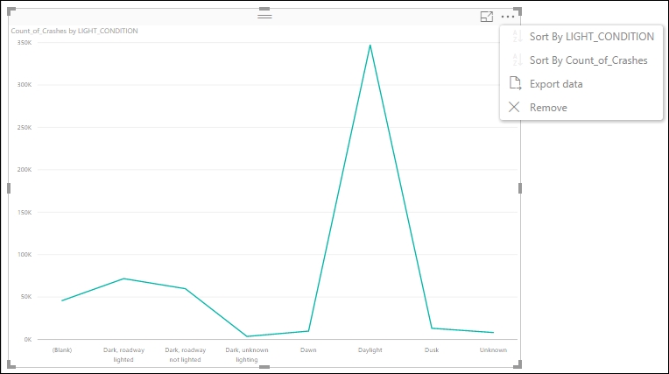The height and width of the screenshot is (374, 669).
Task: Click the Daylight axis label
Action: coord(370,350)
